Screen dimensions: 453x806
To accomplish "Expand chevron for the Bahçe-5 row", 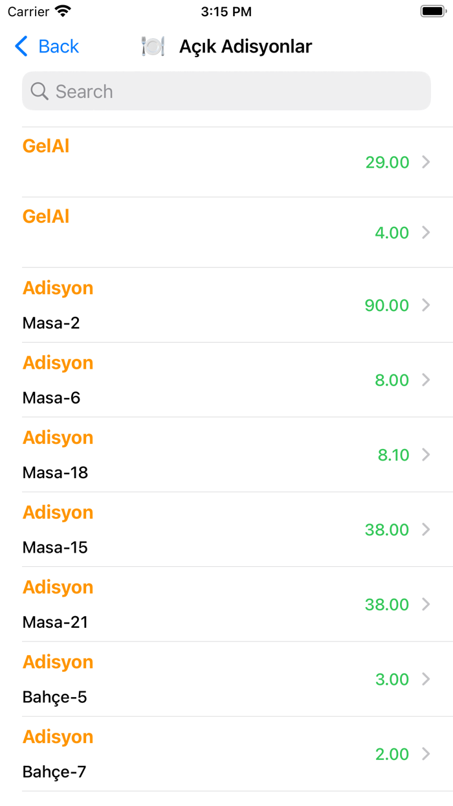I will 426,679.
